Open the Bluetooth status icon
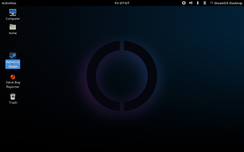Image resolution: width=244 pixels, height=152 pixels. [198, 3]
